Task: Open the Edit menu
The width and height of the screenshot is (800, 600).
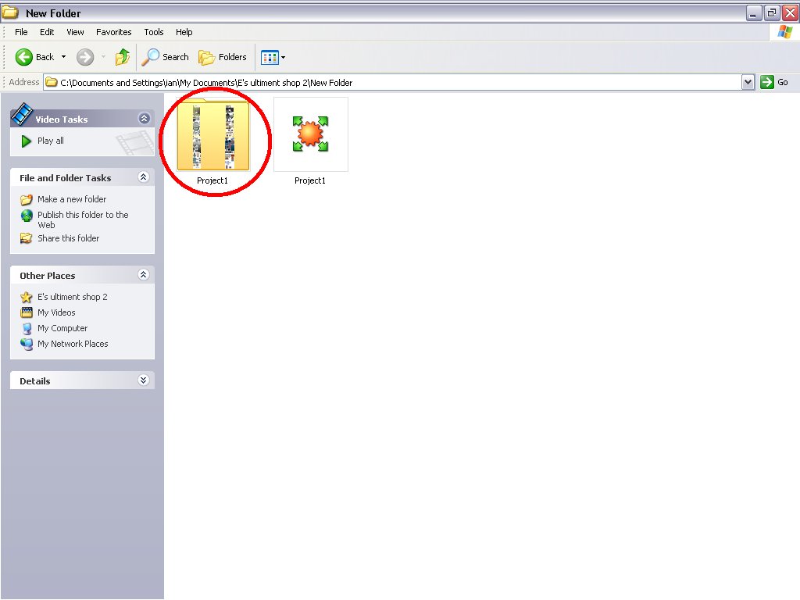Action: [x=47, y=32]
